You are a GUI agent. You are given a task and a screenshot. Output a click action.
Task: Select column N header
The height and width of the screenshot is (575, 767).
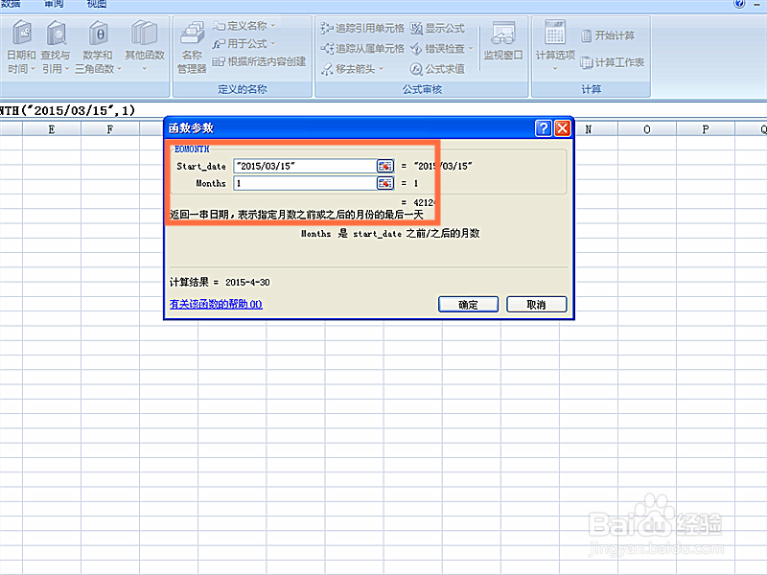coord(589,129)
